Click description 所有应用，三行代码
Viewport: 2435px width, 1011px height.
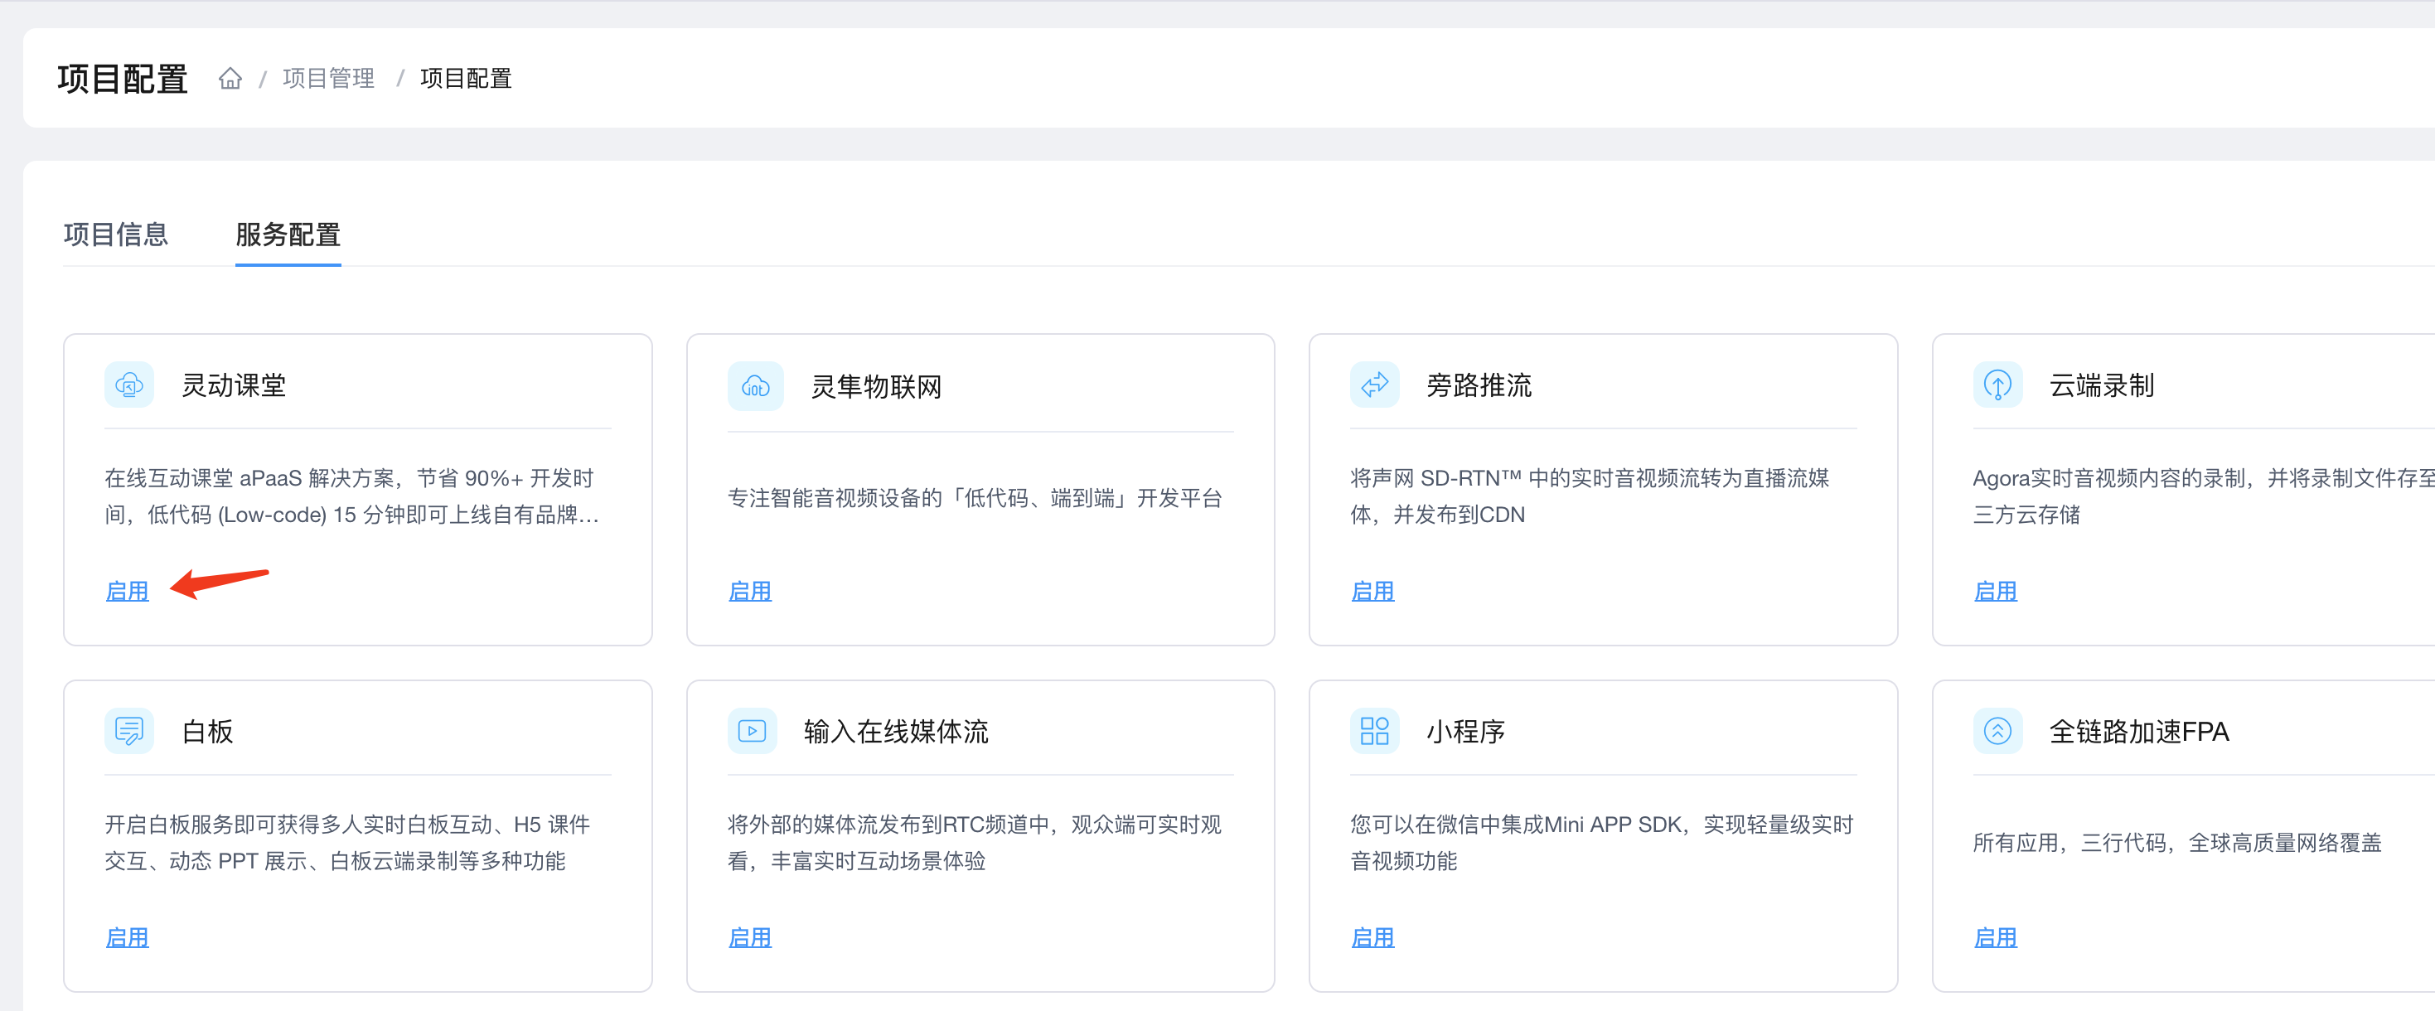(2177, 843)
